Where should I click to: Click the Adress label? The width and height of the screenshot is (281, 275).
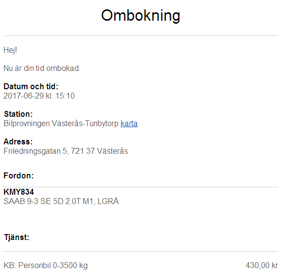click(x=18, y=141)
